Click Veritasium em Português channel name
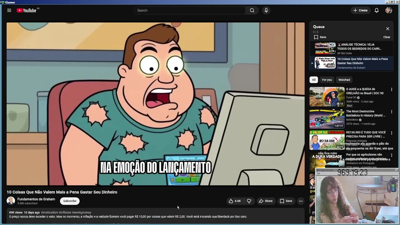 point(360,163)
